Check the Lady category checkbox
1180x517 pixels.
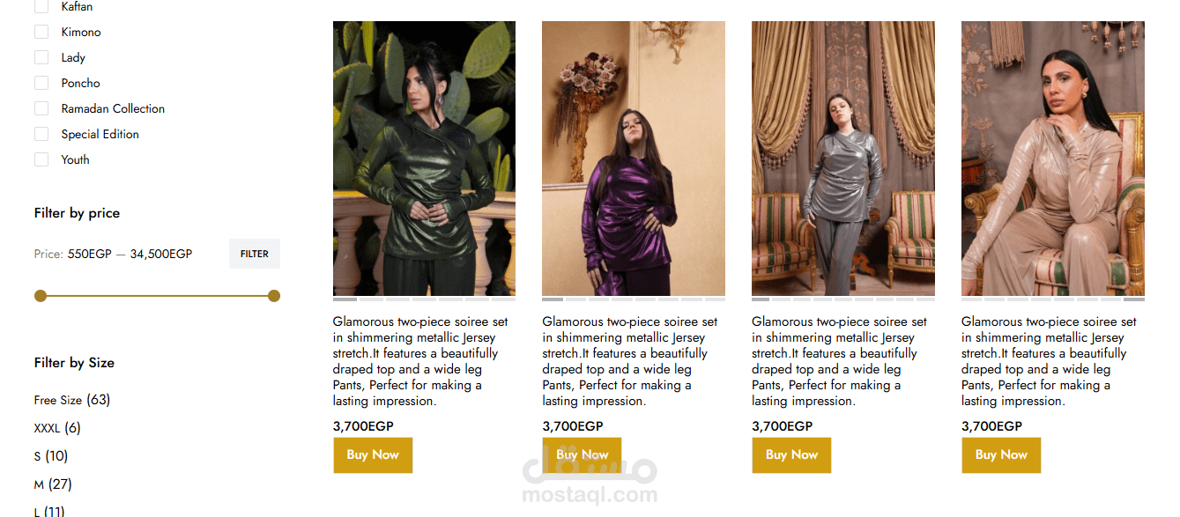(x=41, y=57)
